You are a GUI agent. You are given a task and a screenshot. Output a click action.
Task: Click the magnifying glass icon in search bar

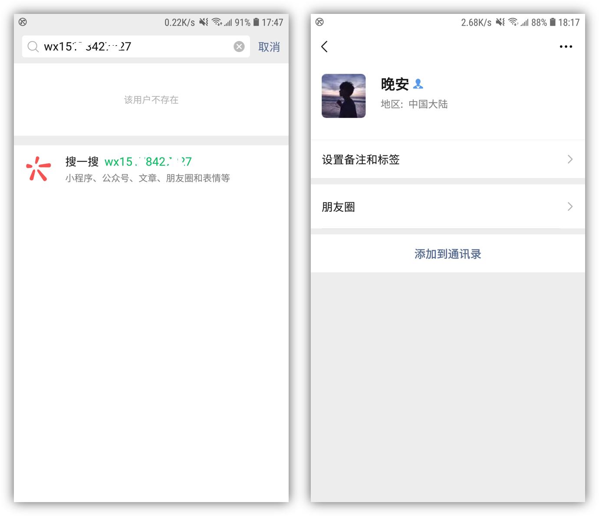[x=33, y=46]
